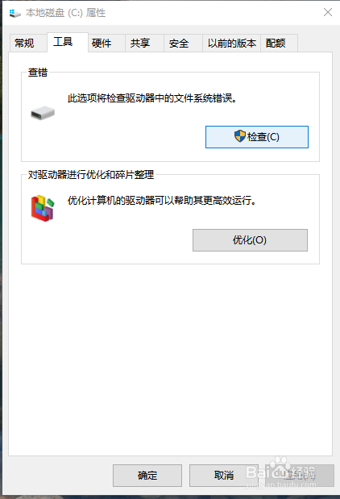This screenshot has height=499, width=340.
Task: Go to the 共享 tab
Action: pyautogui.click(x=140, y=43)
